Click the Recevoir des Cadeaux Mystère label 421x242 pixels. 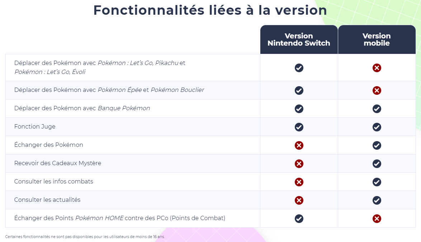click(58, 163)
